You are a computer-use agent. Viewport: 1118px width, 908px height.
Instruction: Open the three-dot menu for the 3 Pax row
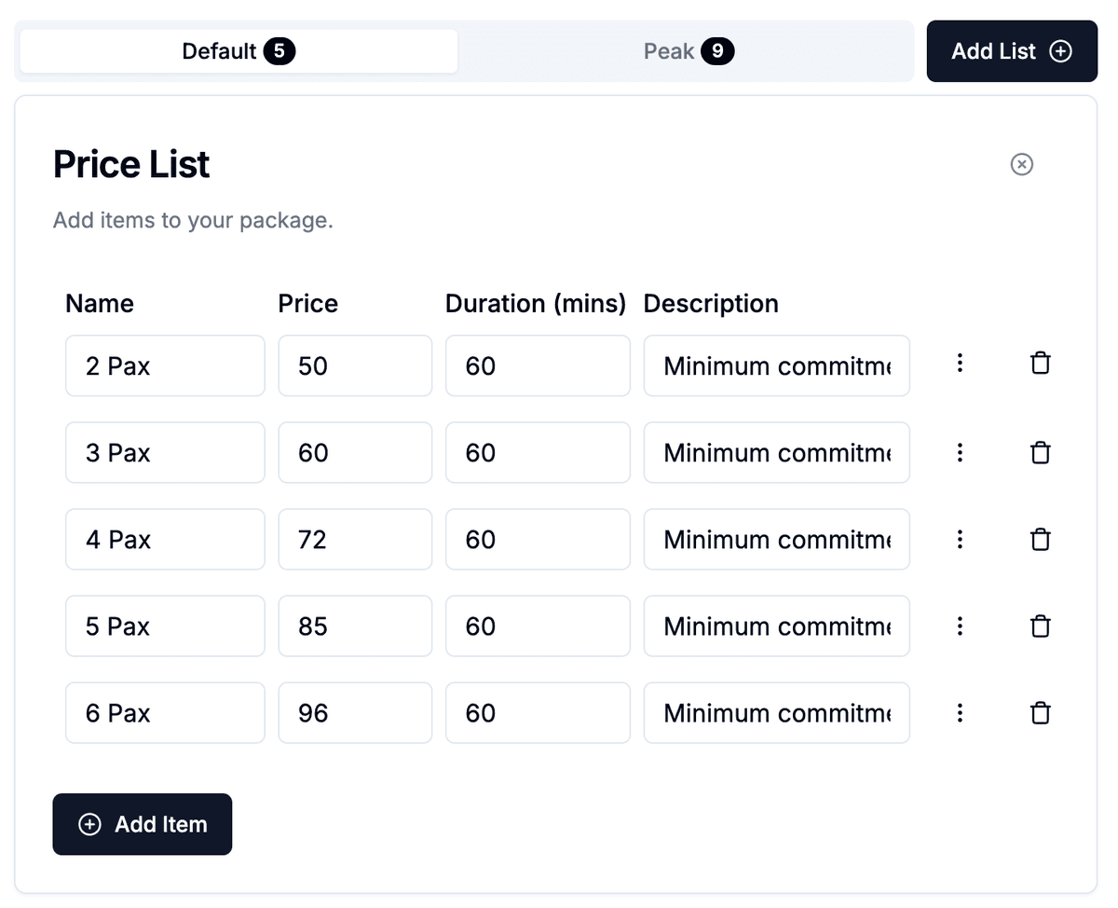[x=960, y=453]
